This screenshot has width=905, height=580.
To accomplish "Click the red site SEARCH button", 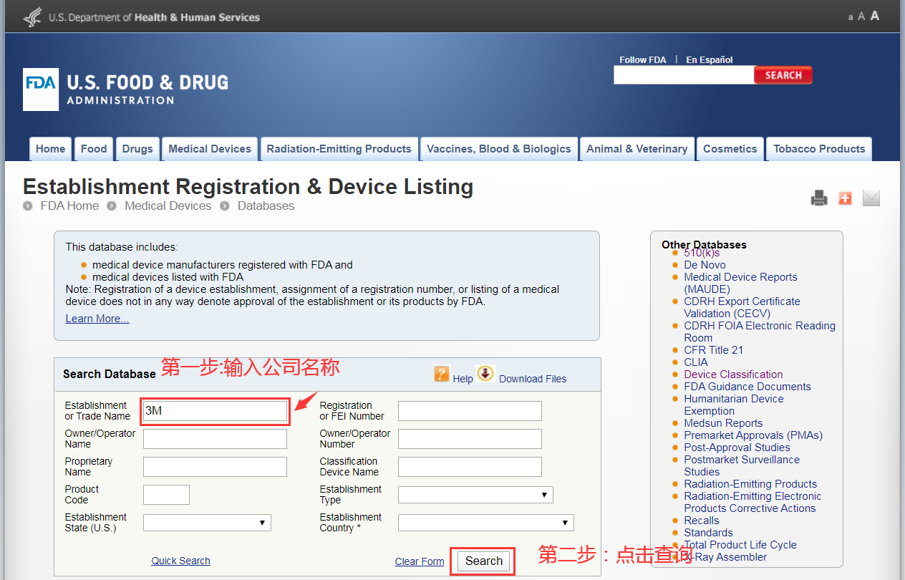I will pyautogui.click(x=783, y=75).
